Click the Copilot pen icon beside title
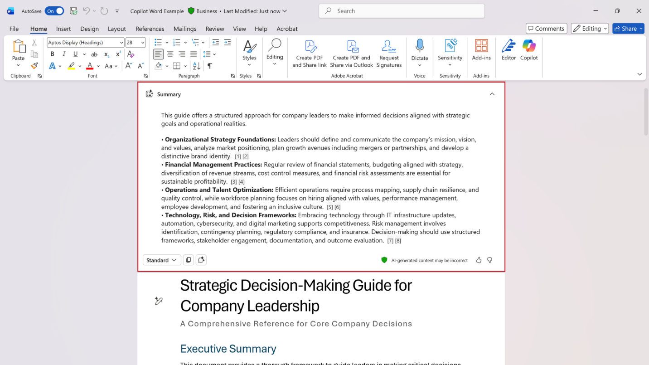Screen dimensions: 649x365 pos(159,301)
